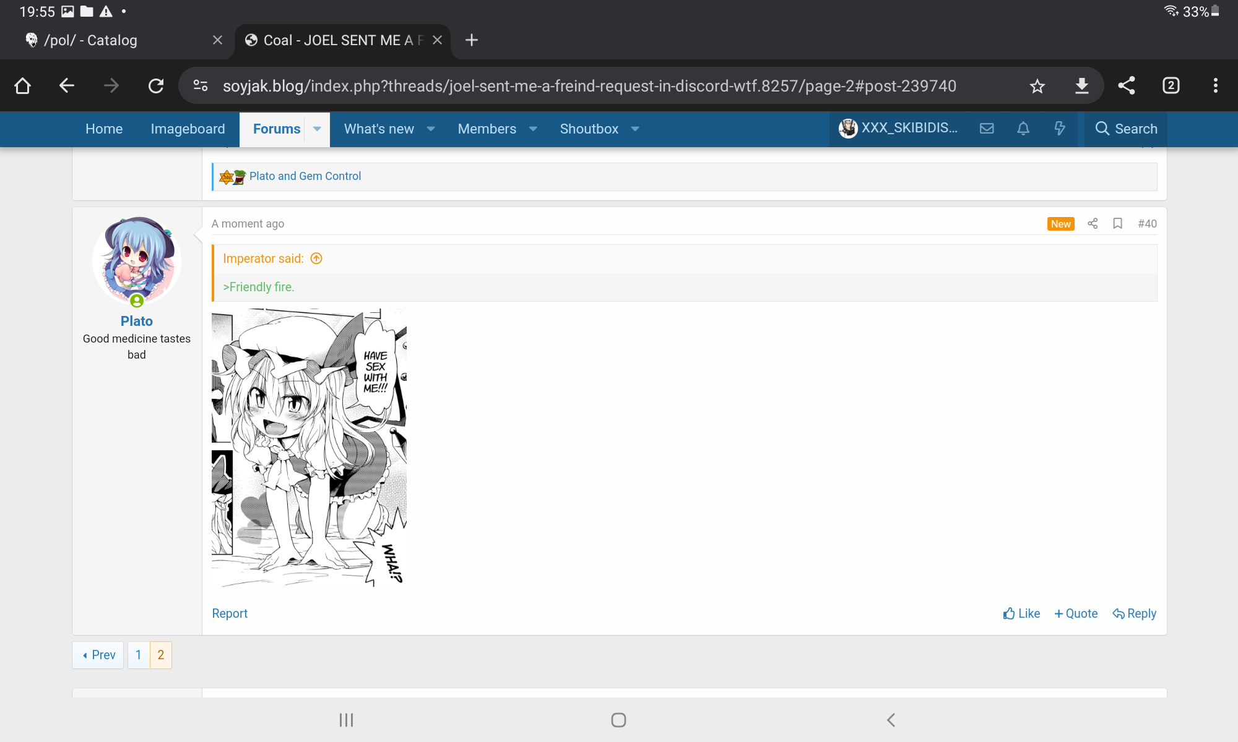1238x742 pixels.
Task: Open Plato's avatar image
Action: [x=137, y=261]
